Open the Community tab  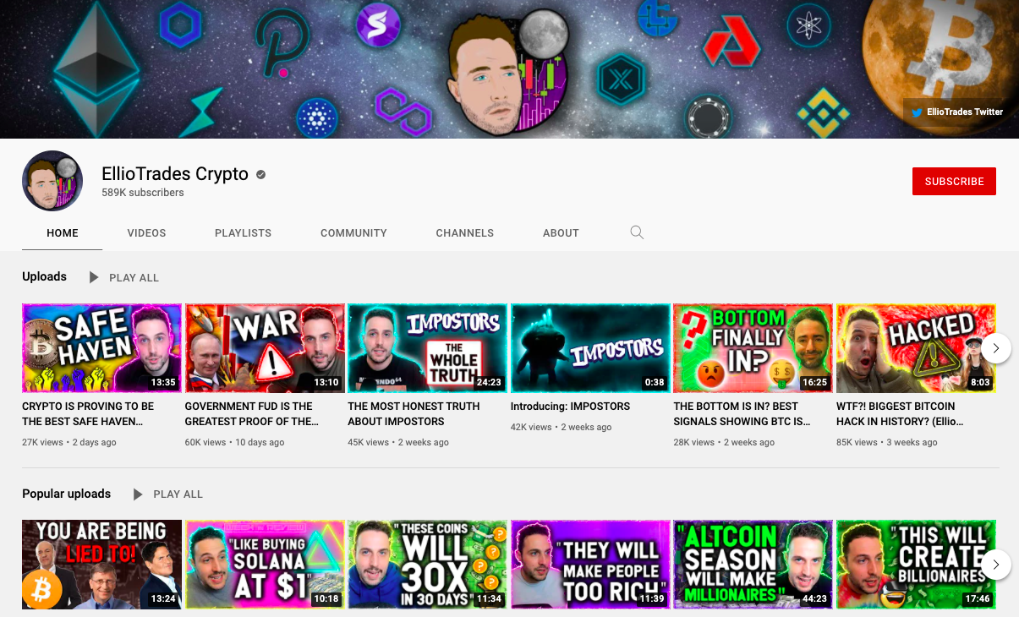(x=353, y=232)
